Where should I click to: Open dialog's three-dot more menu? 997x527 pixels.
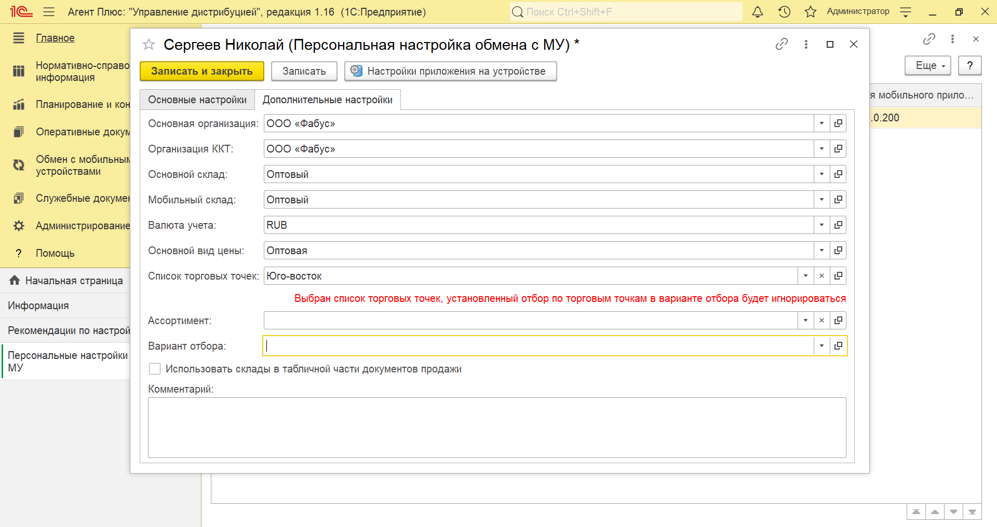(806, 44)
